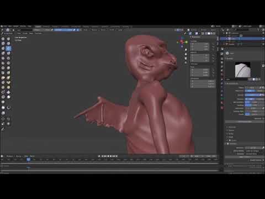Image resolution: width=265 pixels, height=199 pixels.
Task: Select the Fill brush
Action: point(8,63)
